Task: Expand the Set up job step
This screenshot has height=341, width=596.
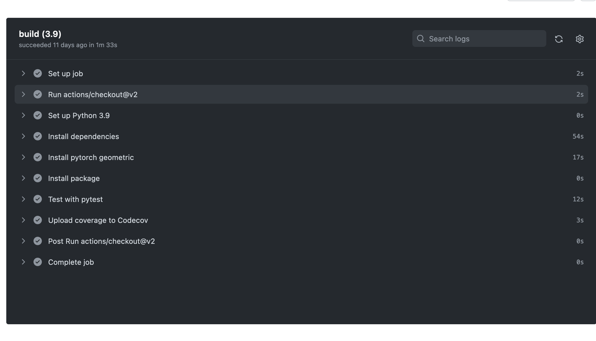Action: (x=23, y=73)
